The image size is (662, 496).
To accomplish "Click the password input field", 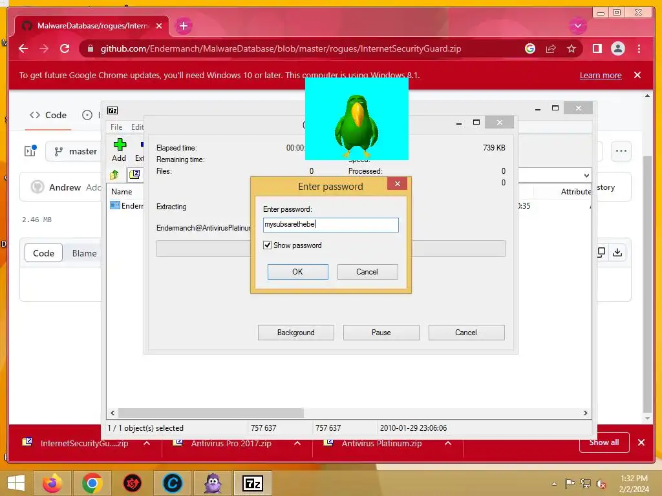I will (x=330, y=224).
